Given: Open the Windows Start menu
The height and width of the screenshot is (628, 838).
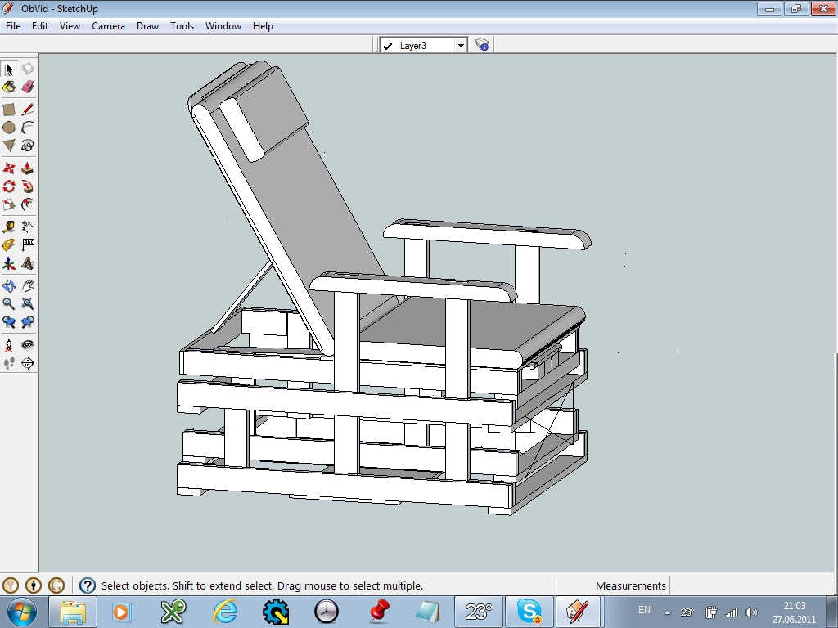Looking at the screenshot, I should 21,612.
